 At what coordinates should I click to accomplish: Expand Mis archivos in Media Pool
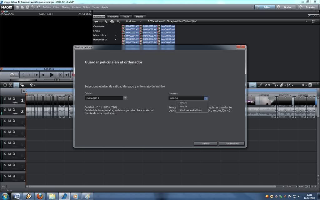click(x=116, y=35)
